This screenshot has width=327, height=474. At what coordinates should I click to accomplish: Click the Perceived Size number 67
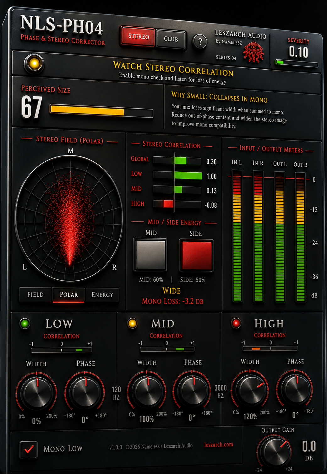[31, 108]
